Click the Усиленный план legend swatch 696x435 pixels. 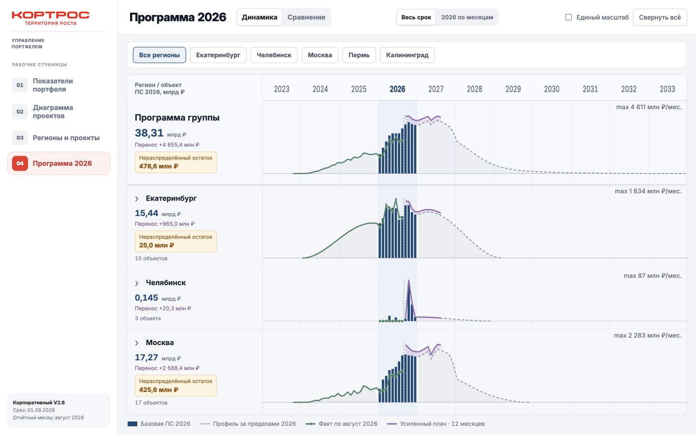(x=392, y=424)
